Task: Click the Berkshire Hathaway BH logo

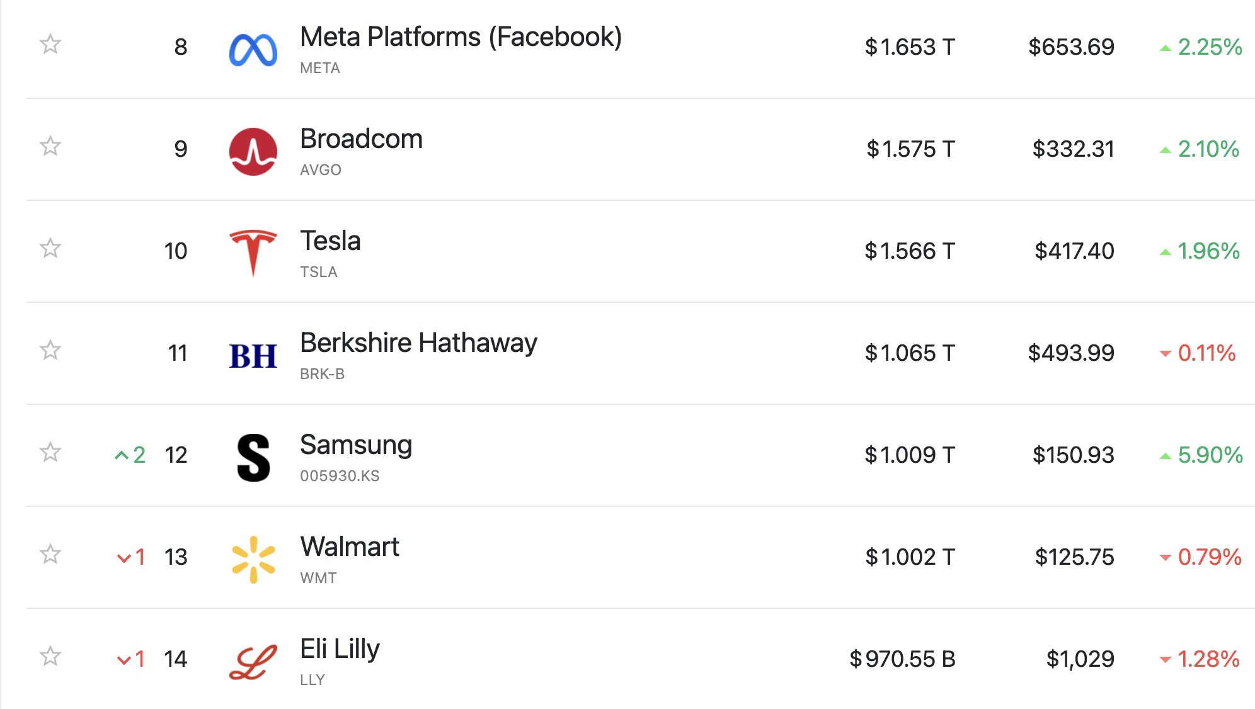Action: (x=253, y=356)
